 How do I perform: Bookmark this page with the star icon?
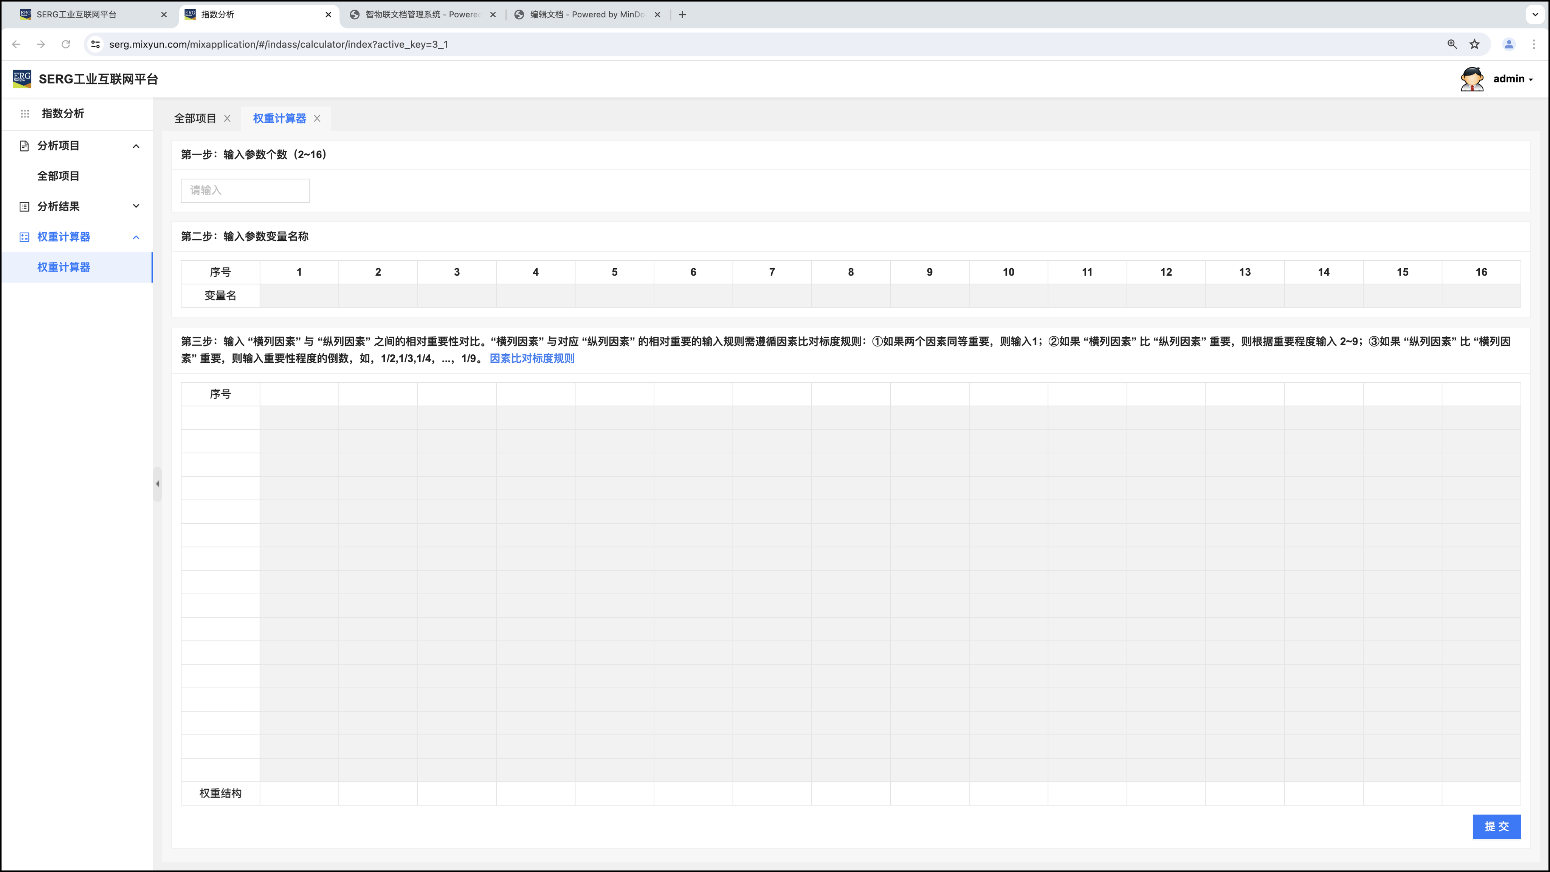coord(1474,45)
